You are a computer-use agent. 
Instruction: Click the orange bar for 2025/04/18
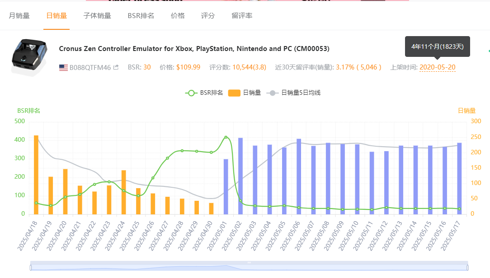36,175
